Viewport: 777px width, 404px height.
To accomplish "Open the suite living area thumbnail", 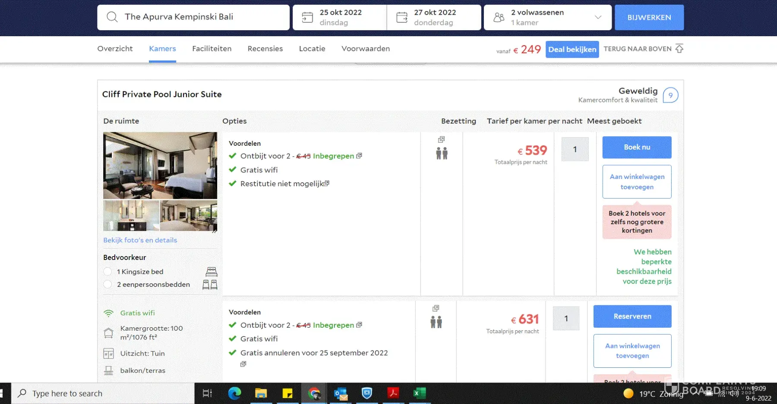I will [189, 216].
